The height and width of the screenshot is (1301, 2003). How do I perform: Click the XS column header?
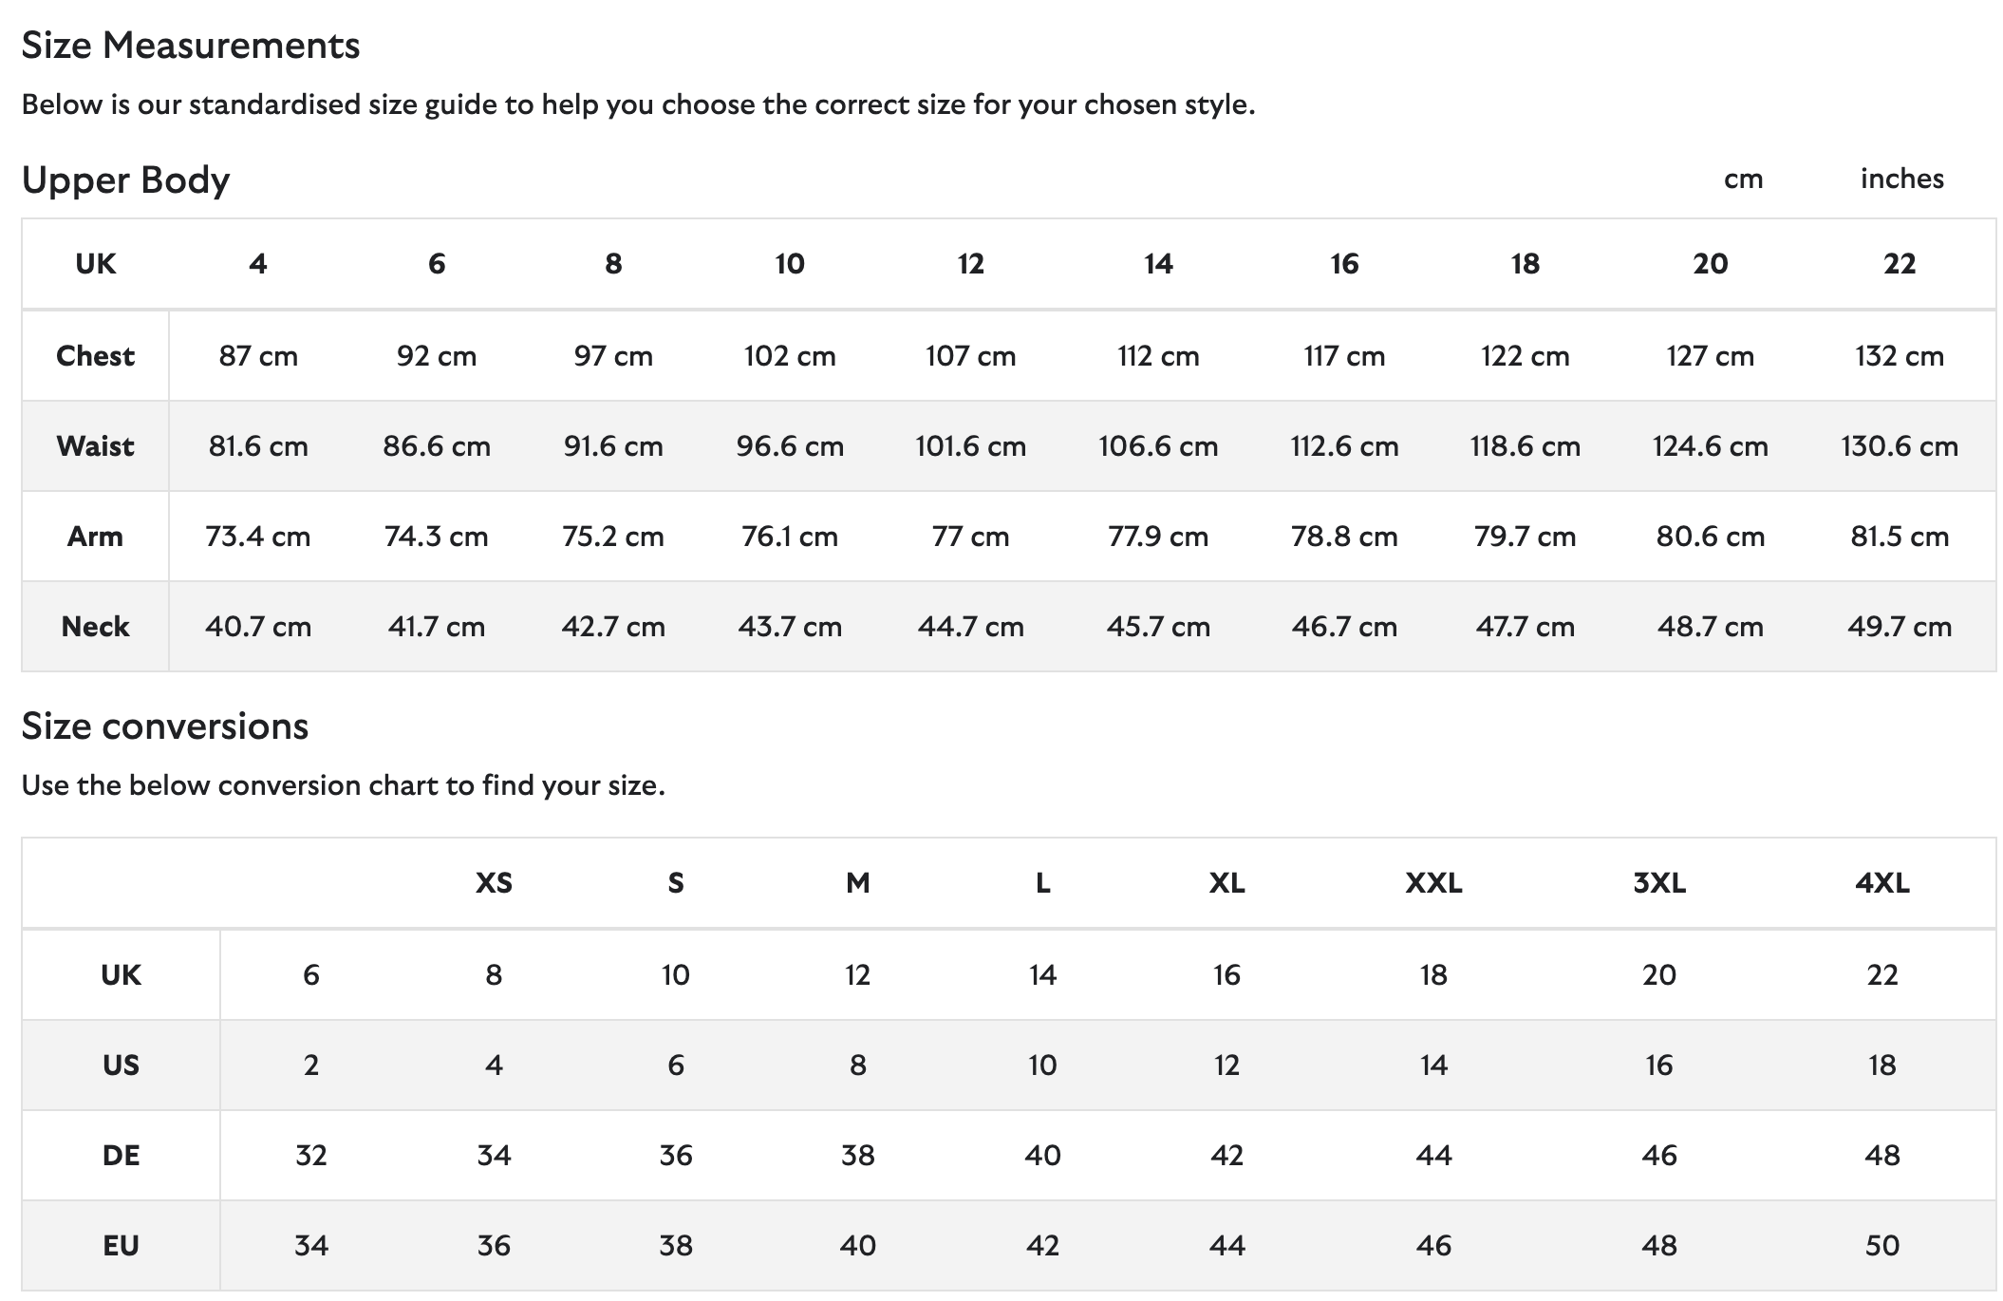tap(494, 883)
